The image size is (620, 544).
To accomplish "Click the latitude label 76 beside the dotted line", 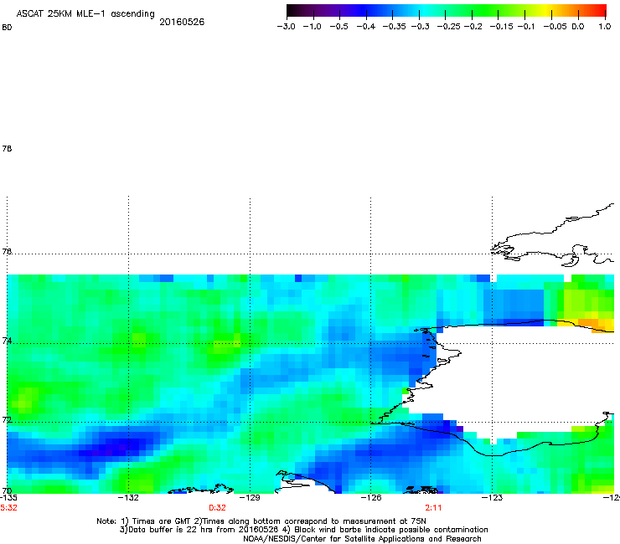I will tap(7, 252).
